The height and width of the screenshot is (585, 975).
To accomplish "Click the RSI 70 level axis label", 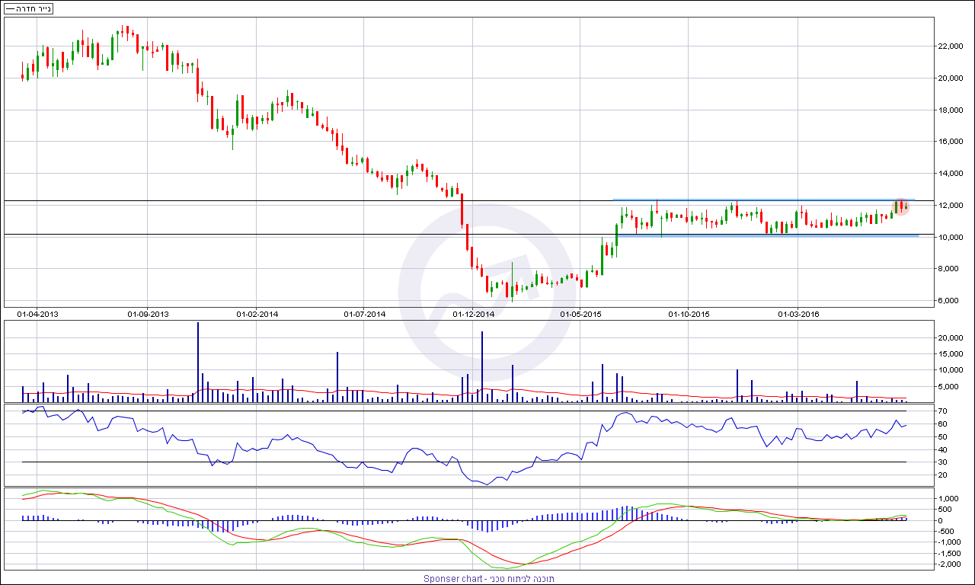I will click(943, 411).
